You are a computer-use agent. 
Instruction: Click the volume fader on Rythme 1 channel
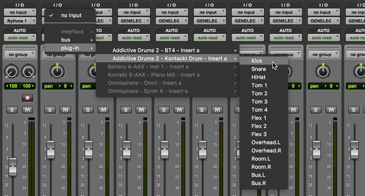tap(13, 167)
